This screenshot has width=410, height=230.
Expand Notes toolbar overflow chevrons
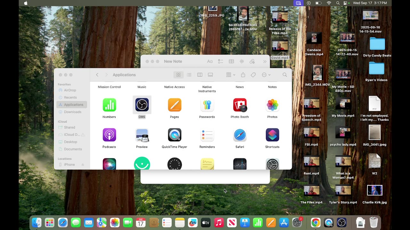265,61
